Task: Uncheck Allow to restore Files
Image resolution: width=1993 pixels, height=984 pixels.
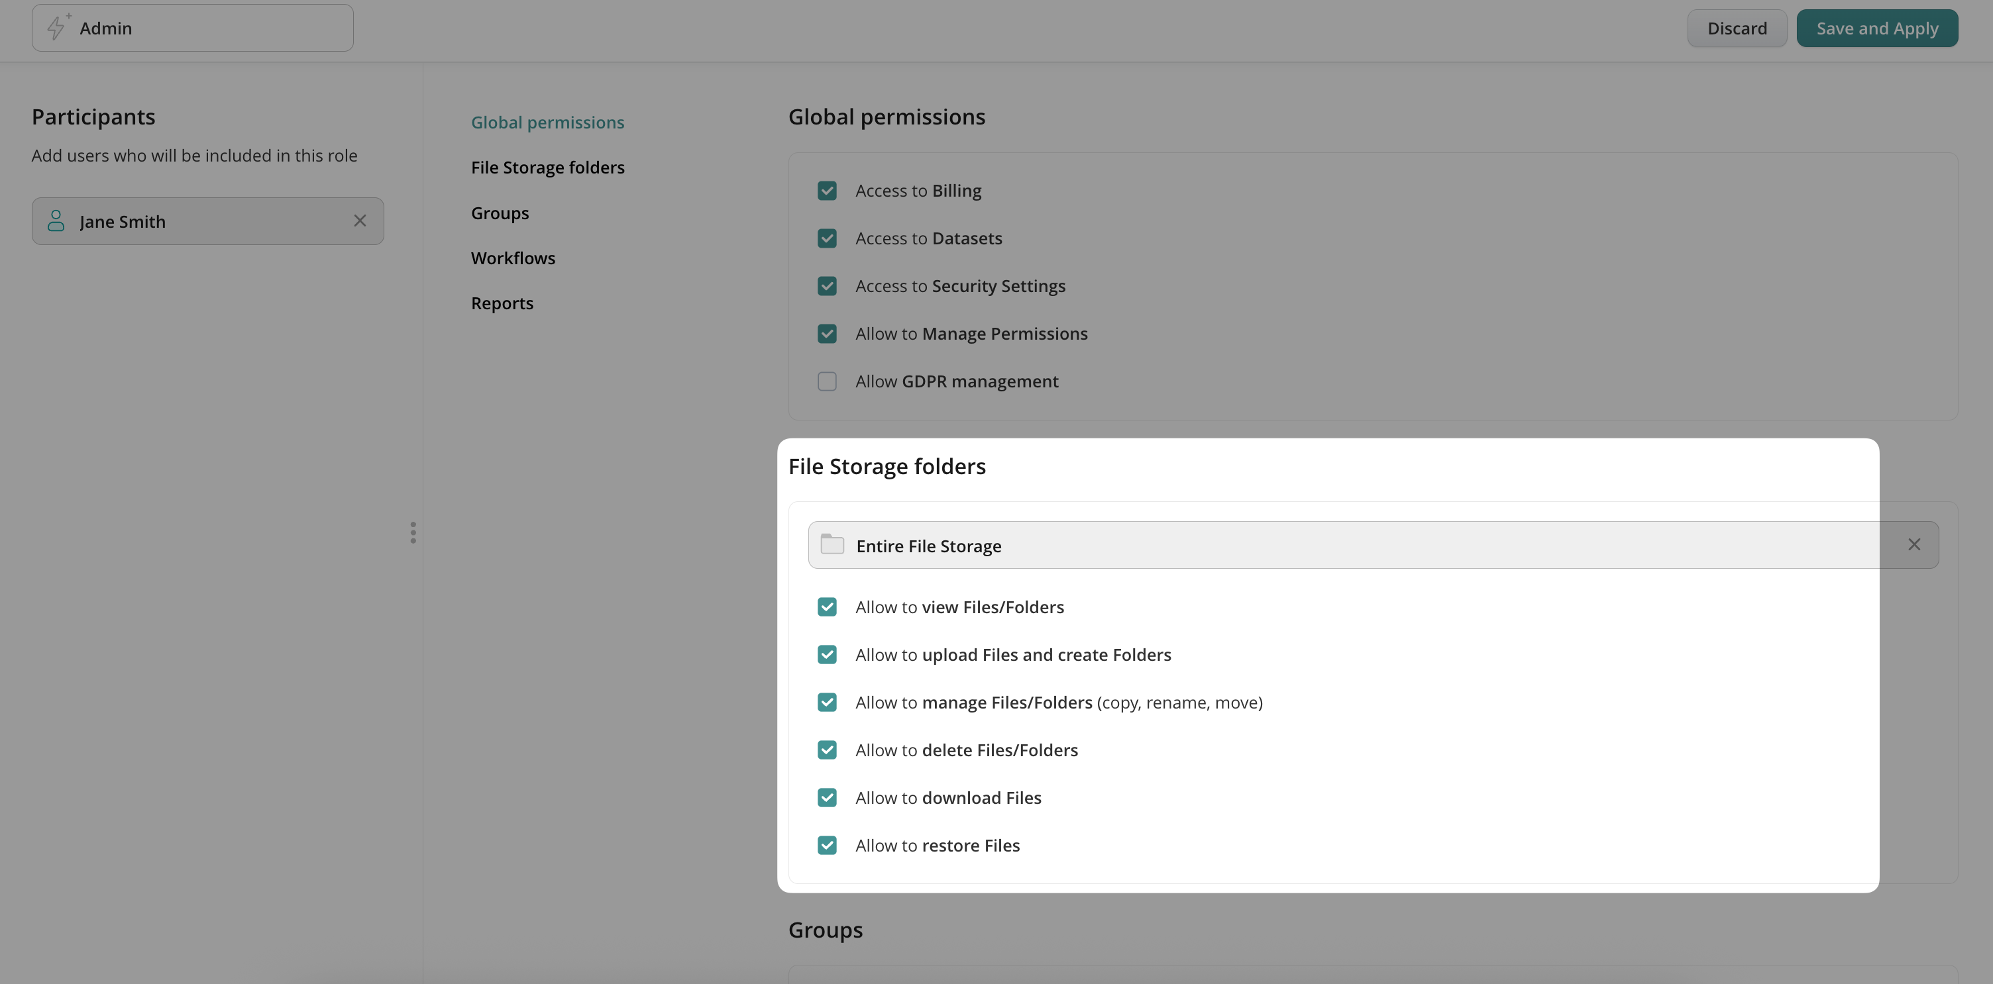Action: tap(826, 846)
